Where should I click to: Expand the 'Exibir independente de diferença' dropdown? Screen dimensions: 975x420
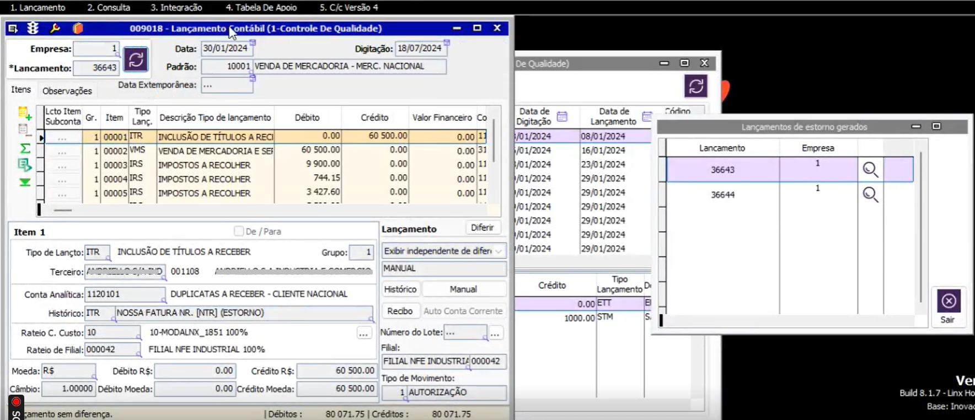click(x=499, y=251)
